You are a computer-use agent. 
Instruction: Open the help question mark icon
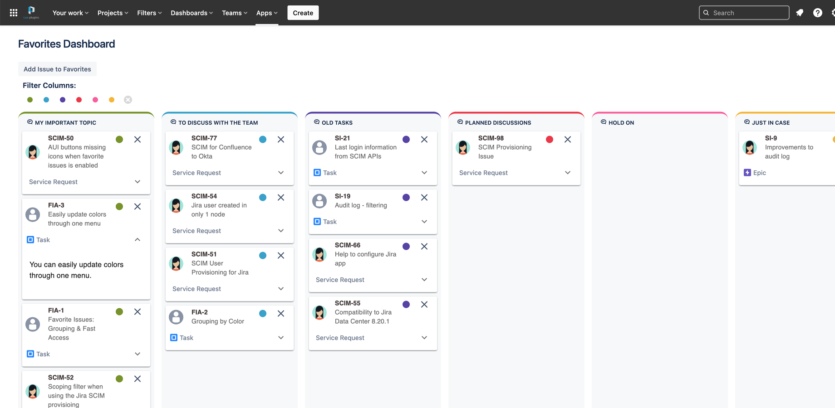818,13
